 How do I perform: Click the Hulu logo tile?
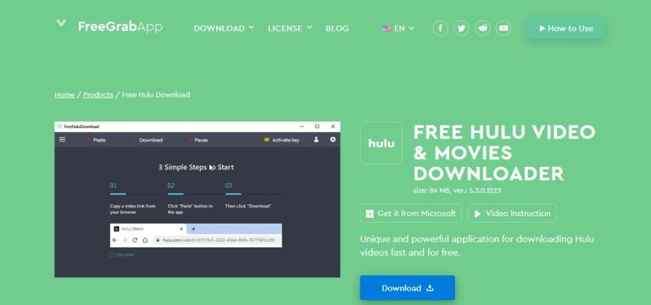[x=381, y=142]
